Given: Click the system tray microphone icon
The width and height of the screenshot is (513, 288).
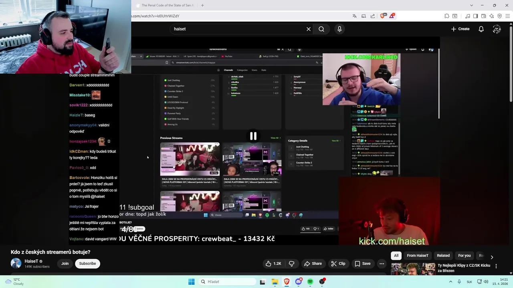Looking at the screenshot, I should pos(459,282).
